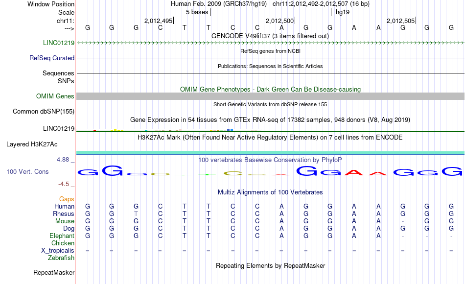
Task: Click the black LINC01219 label of the GTEx track
Action: tap(59, 128)
